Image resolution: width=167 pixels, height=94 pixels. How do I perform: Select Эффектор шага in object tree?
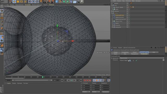(120, 17)
